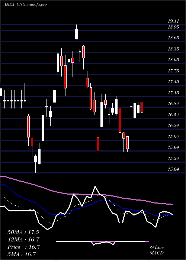Click the 15.64 price axis label
Viewport: 186px width, 260px height.
[173, 147]
